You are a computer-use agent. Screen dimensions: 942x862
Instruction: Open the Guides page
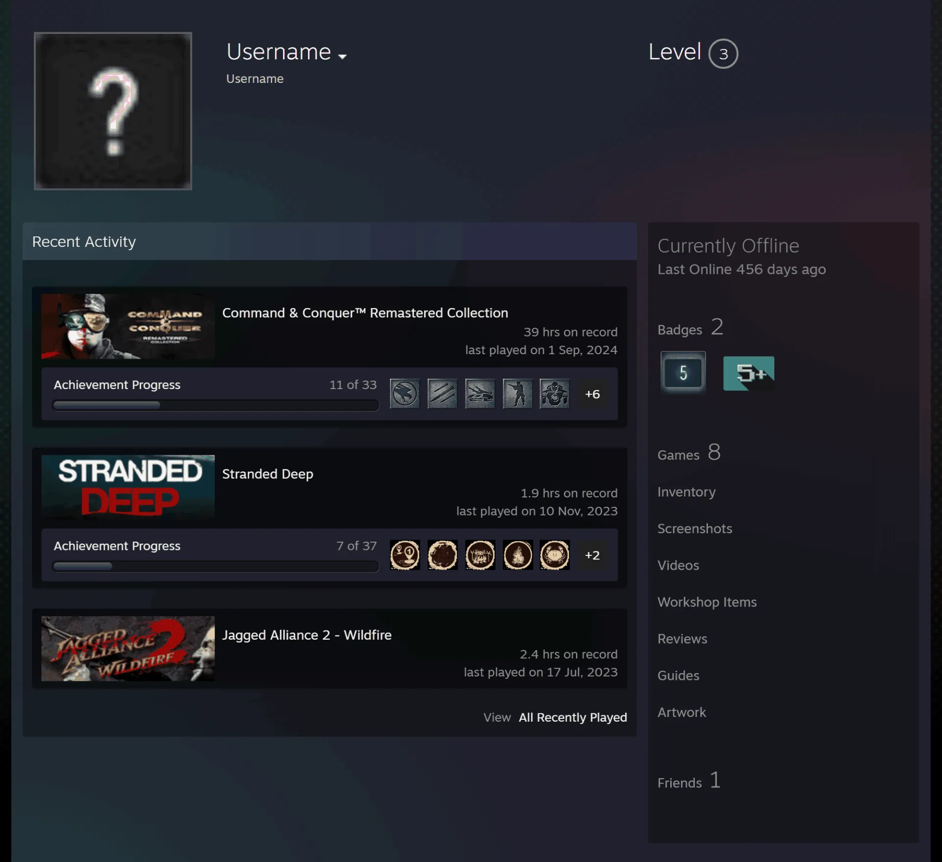click(678, 676)
